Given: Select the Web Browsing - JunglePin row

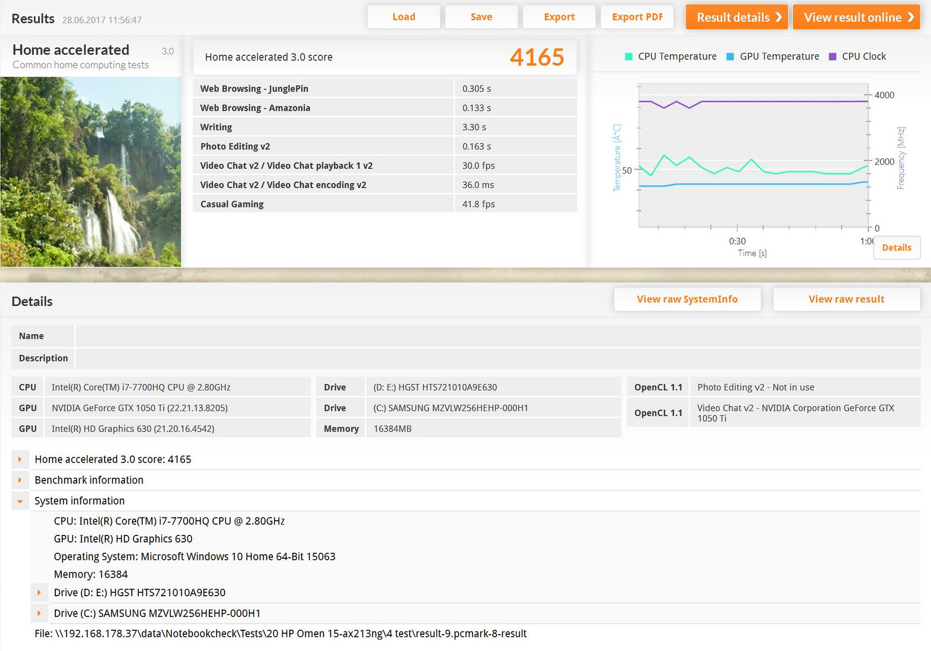Looking at the screenshot, I should coord(385,88).
